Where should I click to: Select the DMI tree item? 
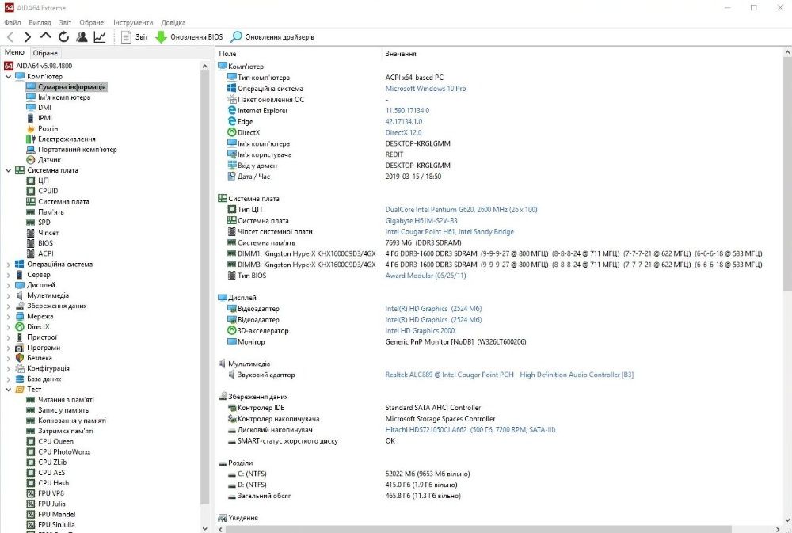point(44,108)
